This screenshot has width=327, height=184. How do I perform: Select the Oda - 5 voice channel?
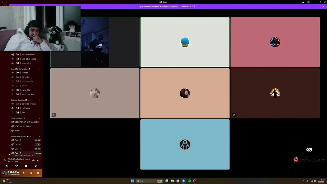pos(26,153)
